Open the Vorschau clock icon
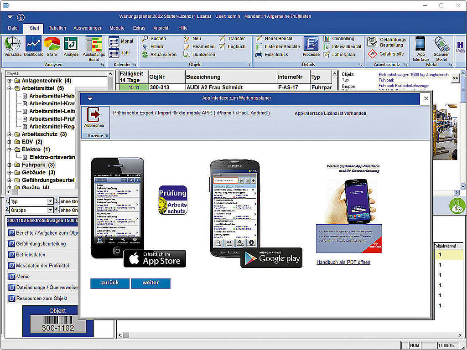This screenshot has height=350, width=467. 13,46
